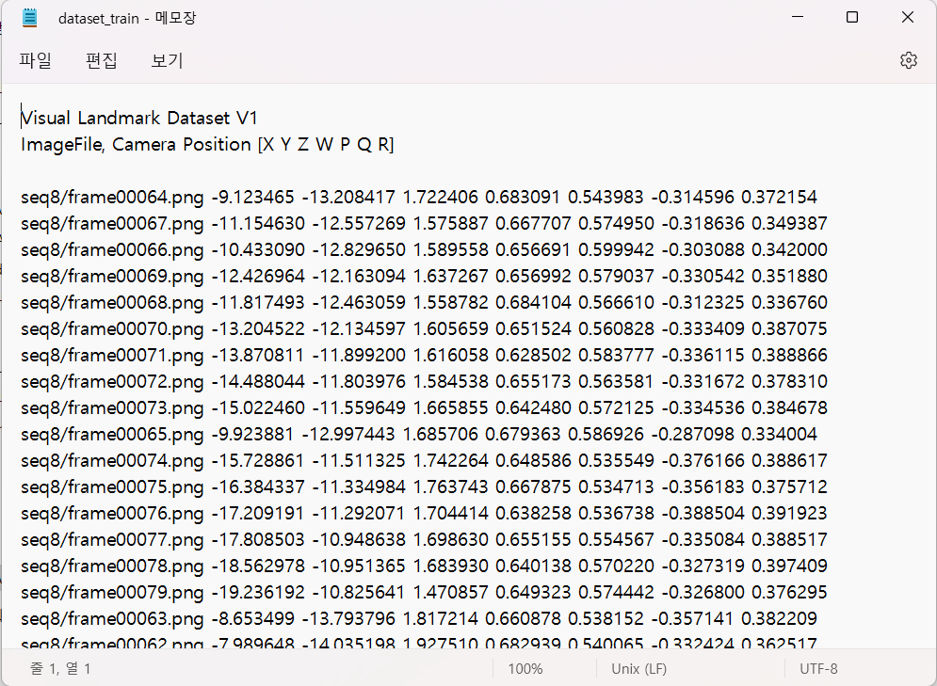The image size is (937, 686).
Task: Click the value -17.209191
Action: click(x=258, y=513)
